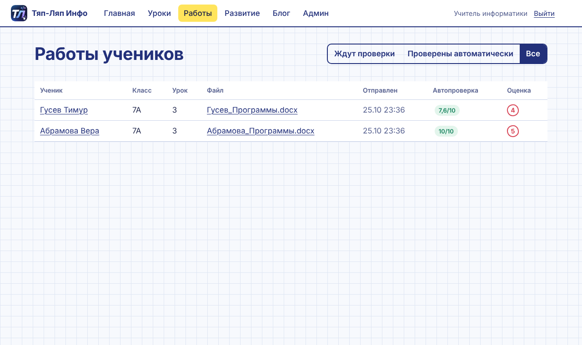Click grade 5 circle for Абрамова
Viewport: 582px width, 345px height.
pyautogui.click(x=513, y=131)
